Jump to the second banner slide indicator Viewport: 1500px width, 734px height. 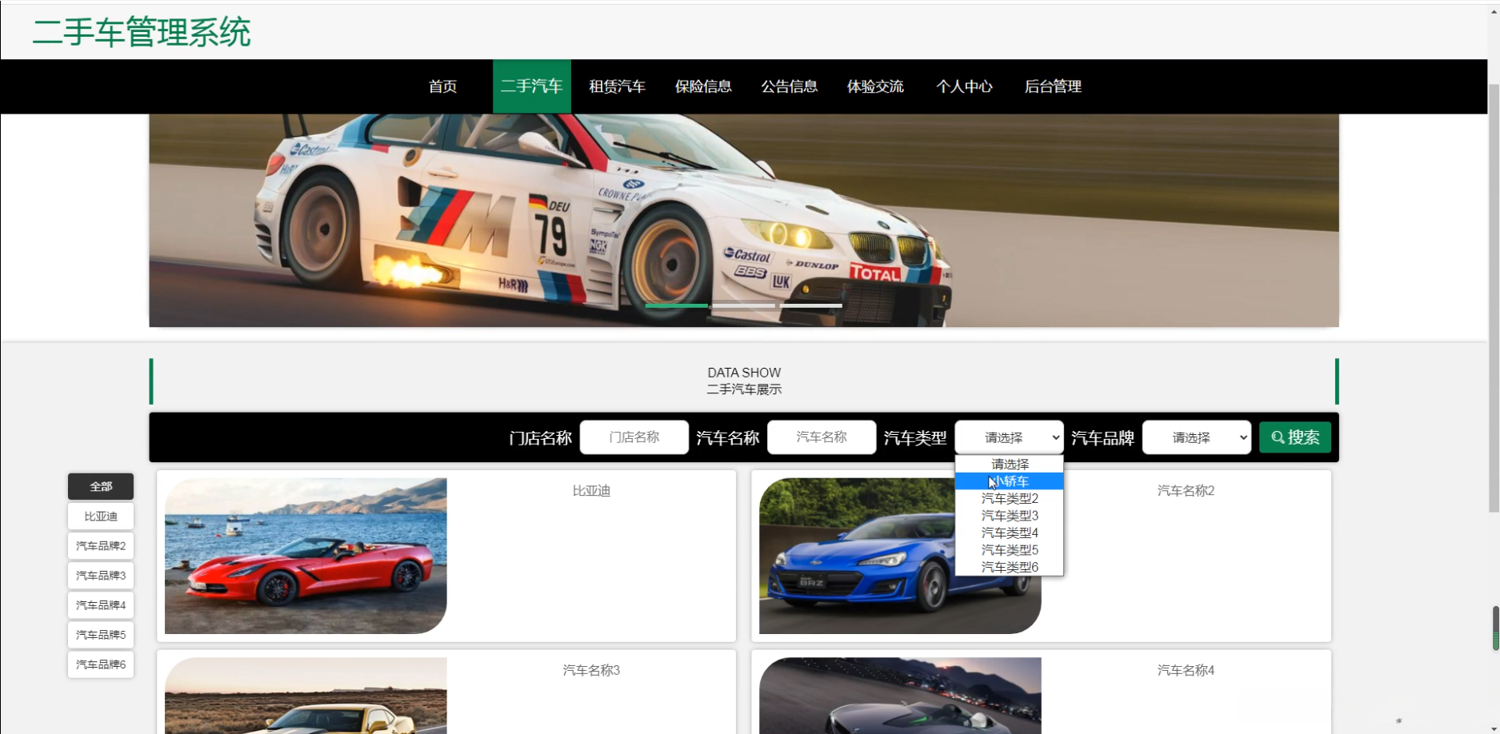(x=743, y=305)
